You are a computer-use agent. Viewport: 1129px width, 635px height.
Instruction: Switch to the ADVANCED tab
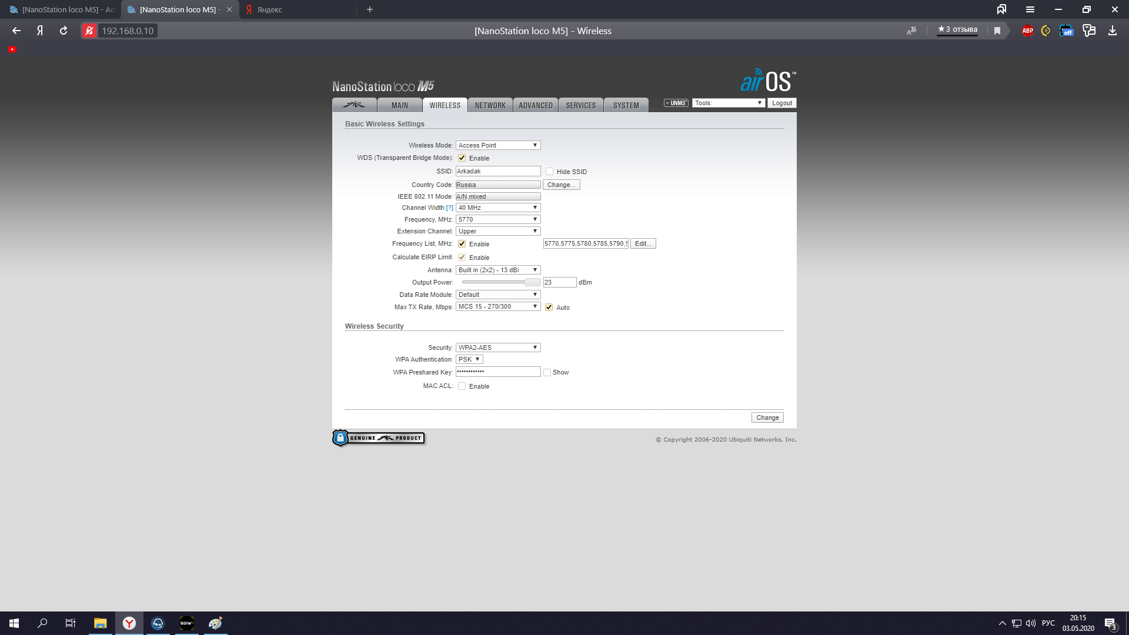pyautogui.click(x=536, y=105)
